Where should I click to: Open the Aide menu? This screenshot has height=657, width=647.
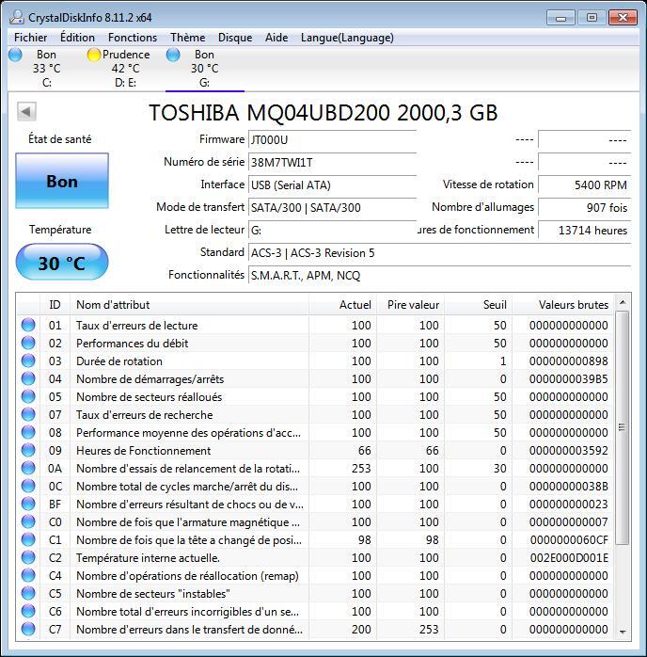(276, 38)
